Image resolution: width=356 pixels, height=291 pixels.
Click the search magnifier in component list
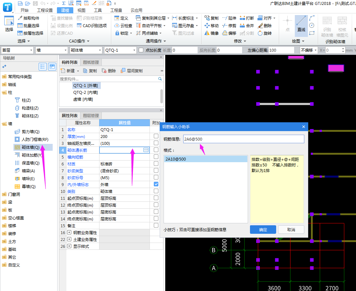pos(160,79)
